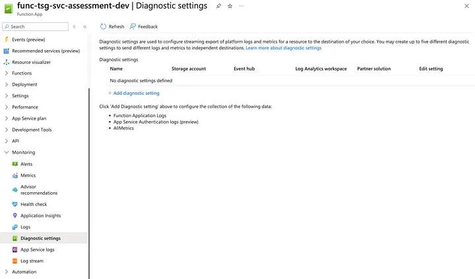Click the Refresh icon in toolbar
The height and width of the screenshot is (279, 475).
coord(104,26)
